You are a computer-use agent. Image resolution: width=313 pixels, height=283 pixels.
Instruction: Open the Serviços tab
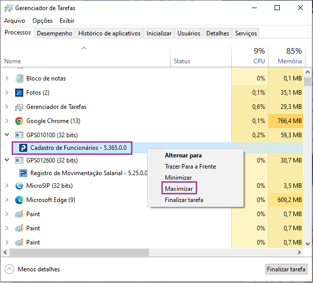[x=246, y=33]
